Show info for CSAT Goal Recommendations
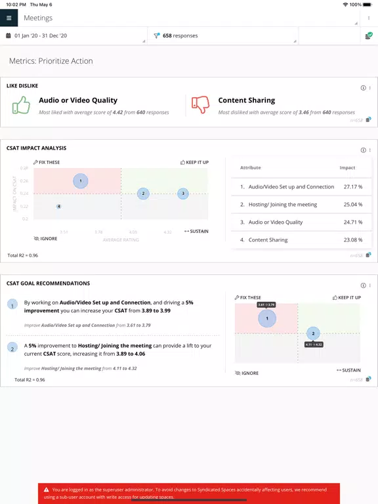 (x=363, y=285)
